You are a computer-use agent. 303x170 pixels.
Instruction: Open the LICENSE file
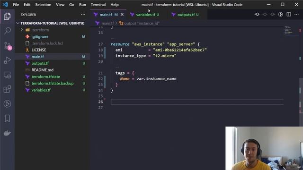tap(53, 50)
